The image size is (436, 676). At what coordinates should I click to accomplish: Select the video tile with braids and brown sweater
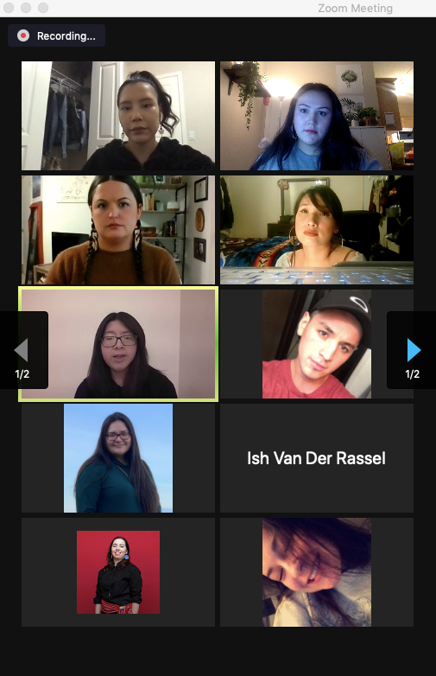pyautogui.click(x=118, y=230)
